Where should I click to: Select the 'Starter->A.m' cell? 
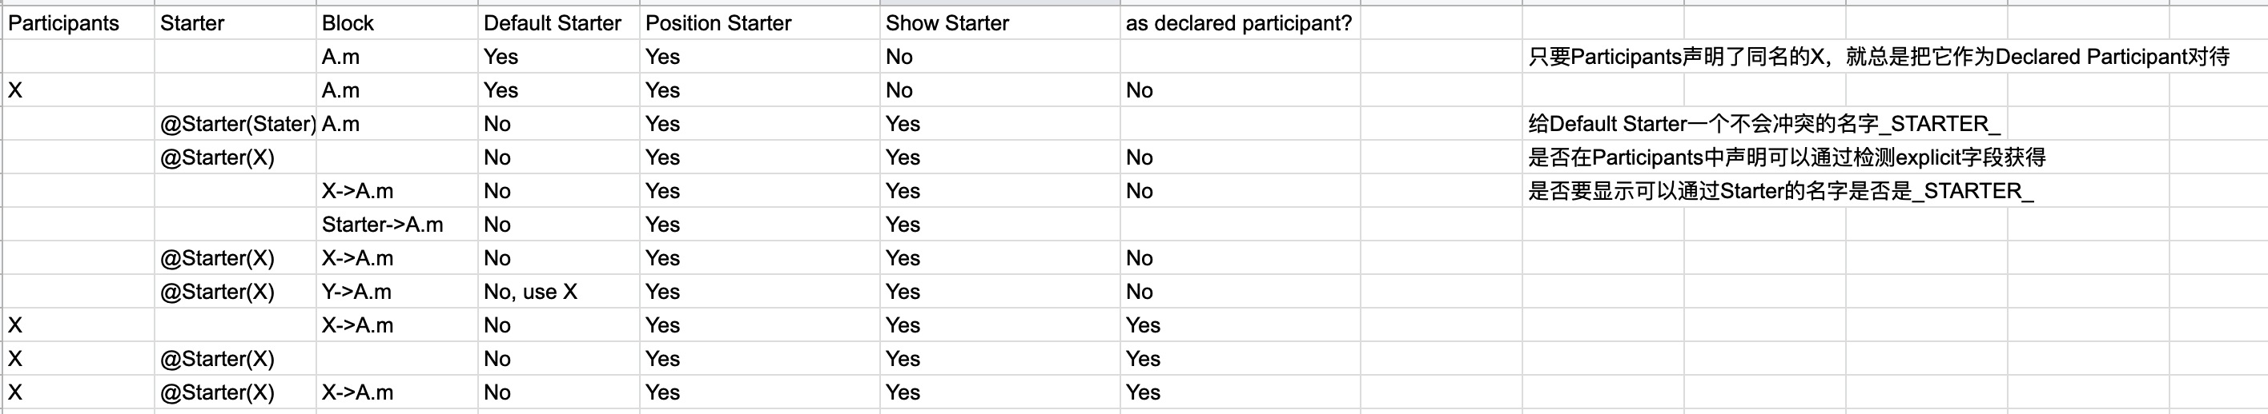(x=382, y=225)
